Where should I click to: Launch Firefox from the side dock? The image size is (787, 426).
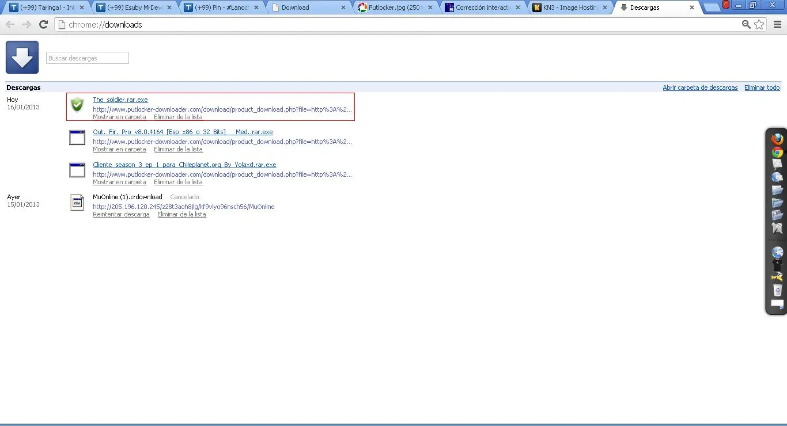(777, 139)
